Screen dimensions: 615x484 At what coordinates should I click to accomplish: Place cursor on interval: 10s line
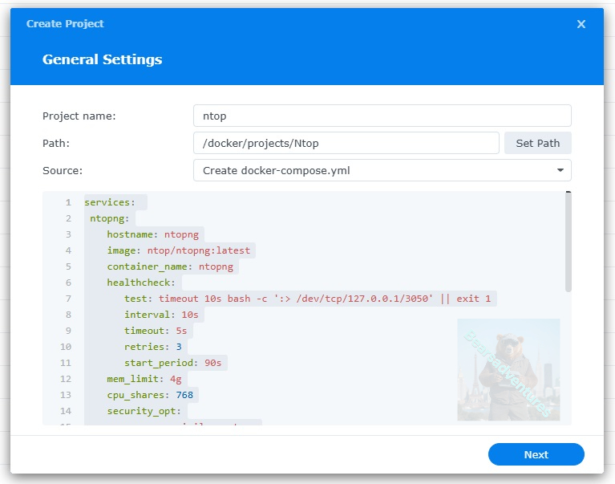160,315
